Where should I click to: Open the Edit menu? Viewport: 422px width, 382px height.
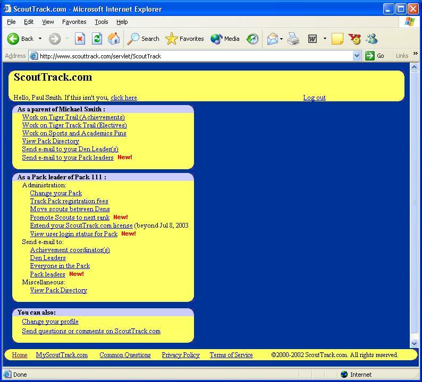point(29,22)
